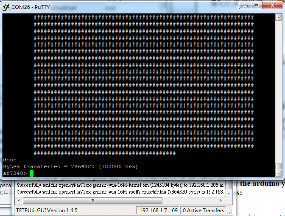Click the ar7240> prompt line in terminal
The width and height of the screenshot is (285, 216).
tap(18, 173)
